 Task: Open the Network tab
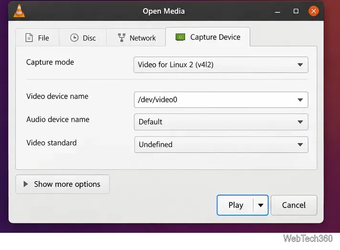[136, 38]
